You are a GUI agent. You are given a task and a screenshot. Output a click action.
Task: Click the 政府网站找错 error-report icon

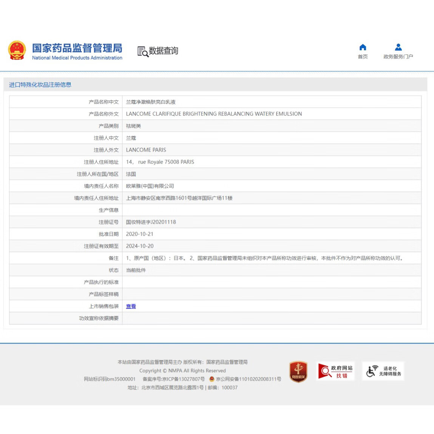coord(335,371)
